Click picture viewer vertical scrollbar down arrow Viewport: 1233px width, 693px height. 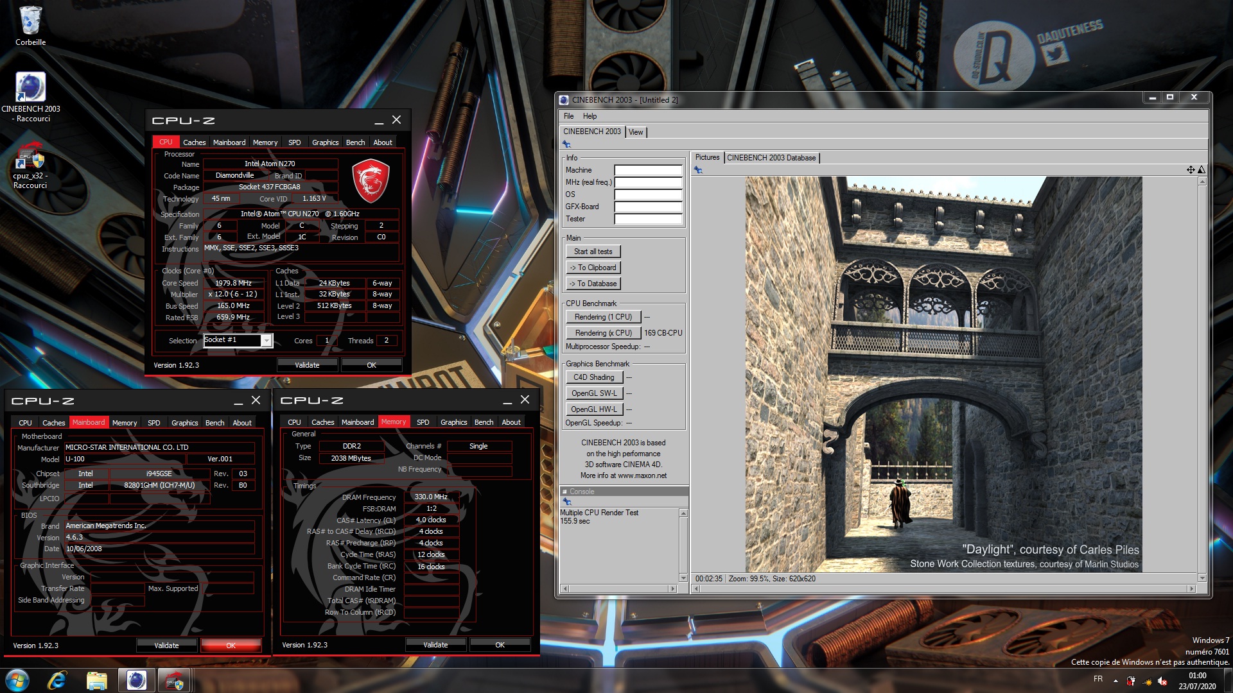pyautogui.click(x=1202, y=578)
